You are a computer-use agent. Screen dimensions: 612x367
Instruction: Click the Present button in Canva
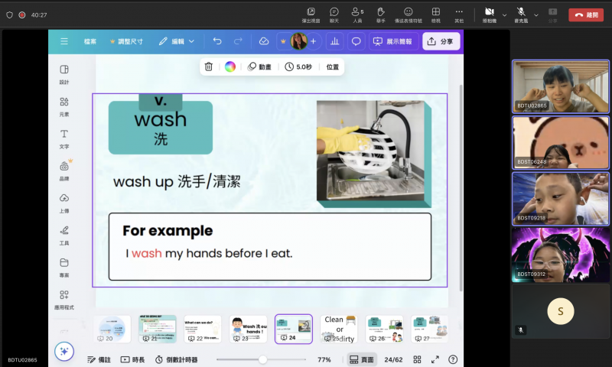point(393,41)
